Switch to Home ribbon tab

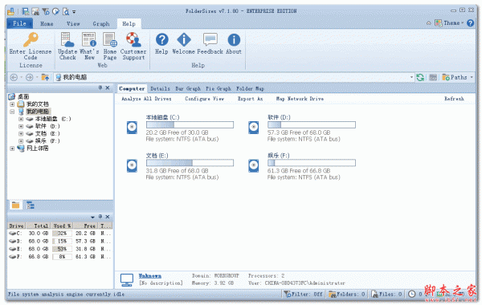(47, 23)
